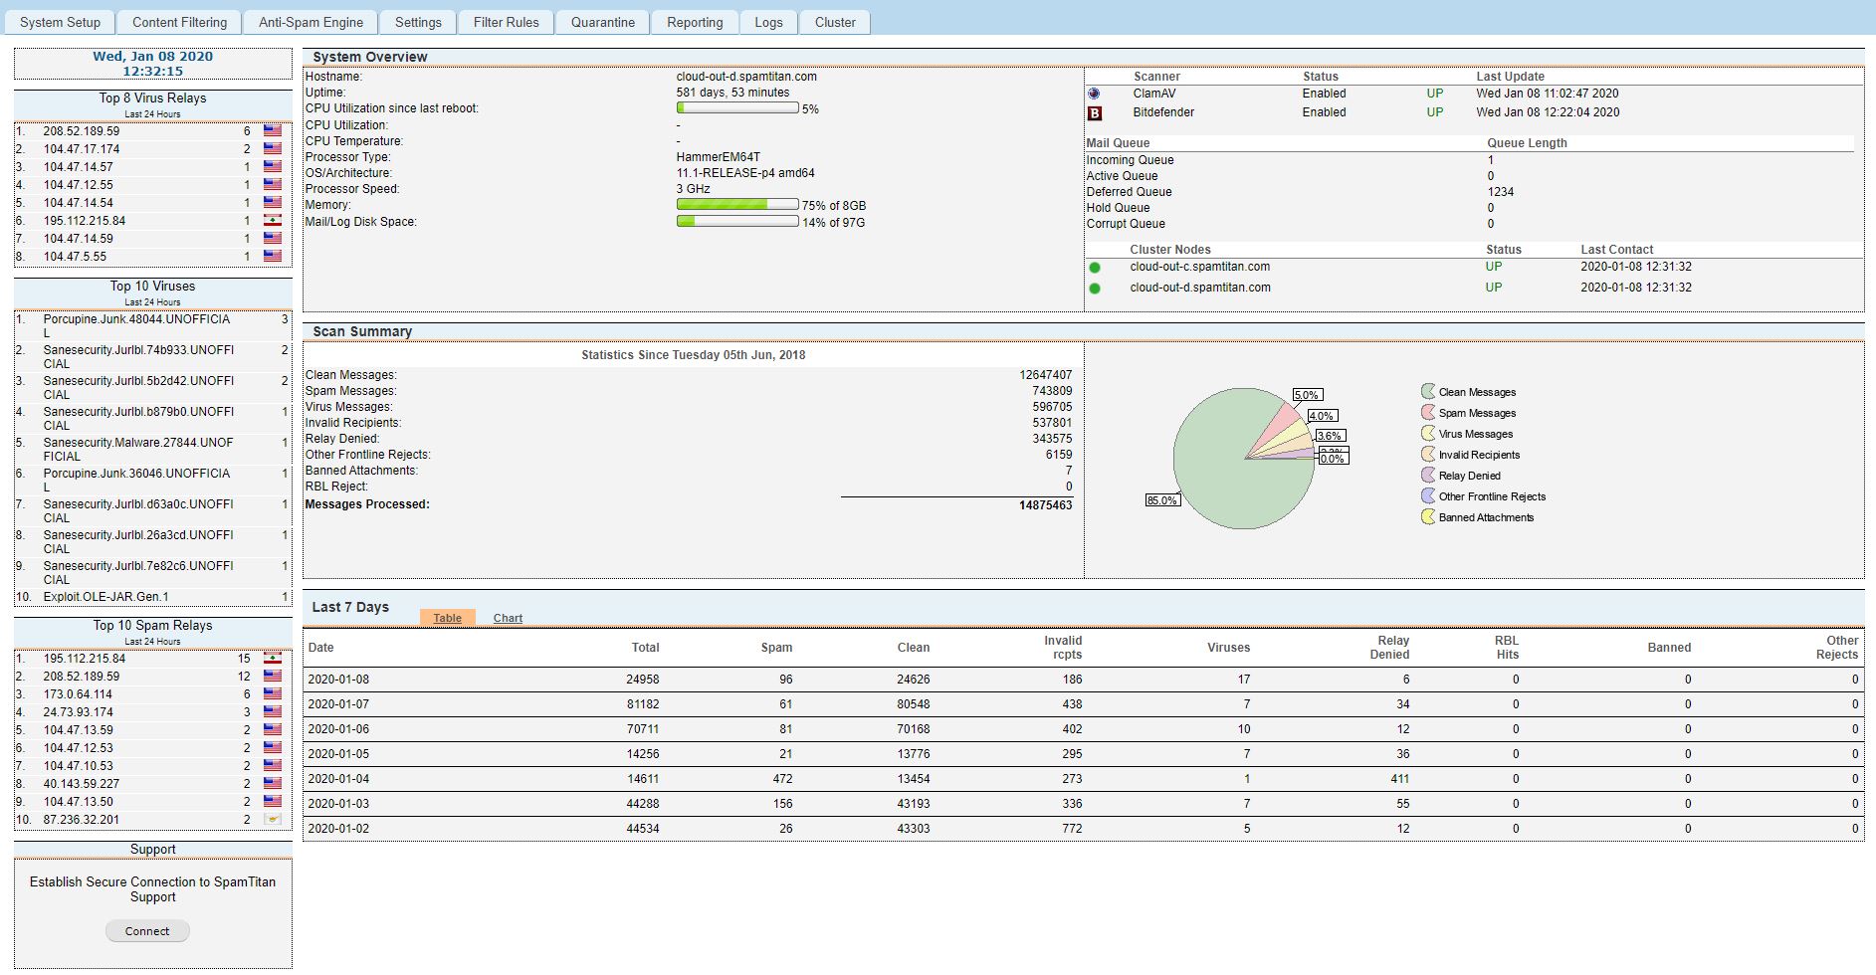Click the Spam Messages legend icon
This screenshot has height=975, width=1876.
(1428, 413)
